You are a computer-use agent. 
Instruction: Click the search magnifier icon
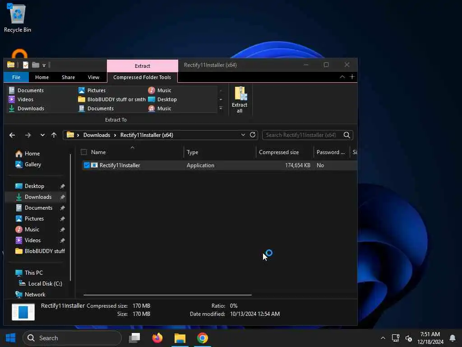coord(347,135)
